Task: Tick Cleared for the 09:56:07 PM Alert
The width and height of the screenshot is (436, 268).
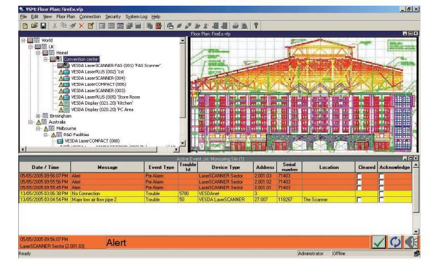Action: (x=359, y=176)
